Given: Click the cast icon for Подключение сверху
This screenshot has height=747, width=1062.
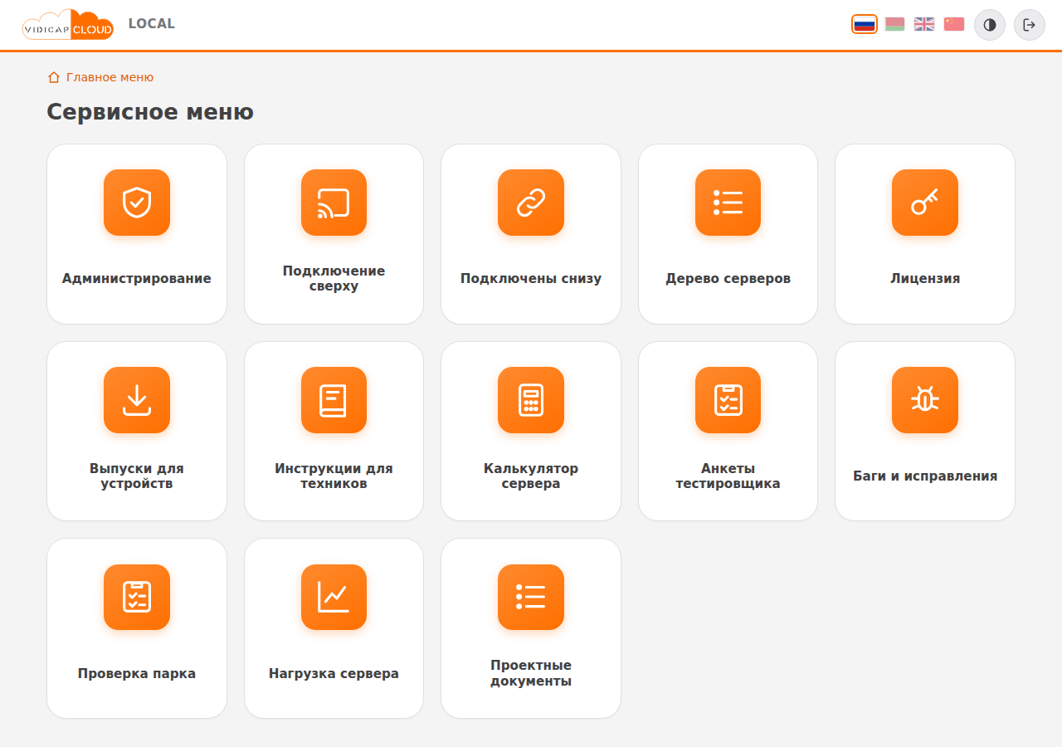Looking at the screenshot, I should pyautogui.click(x=334, y=203).
